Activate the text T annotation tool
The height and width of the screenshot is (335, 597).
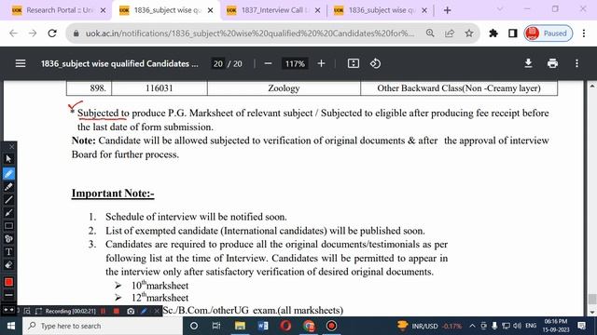(8, 252)
